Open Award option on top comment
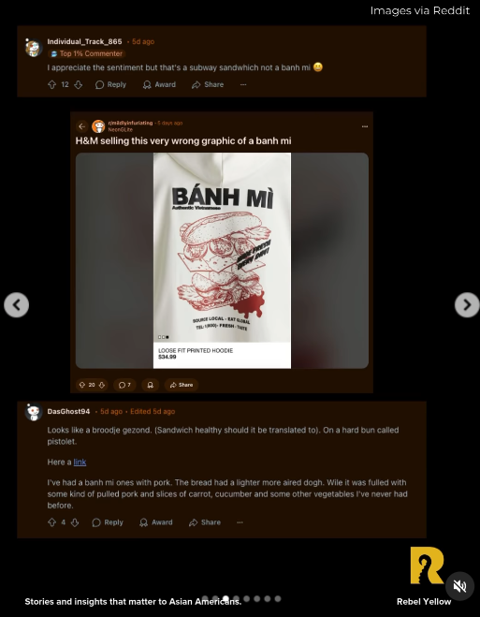480x617 pixels. pos(159,84)
